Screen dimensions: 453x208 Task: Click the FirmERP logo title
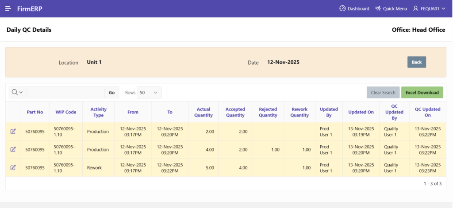click(30, 8)
